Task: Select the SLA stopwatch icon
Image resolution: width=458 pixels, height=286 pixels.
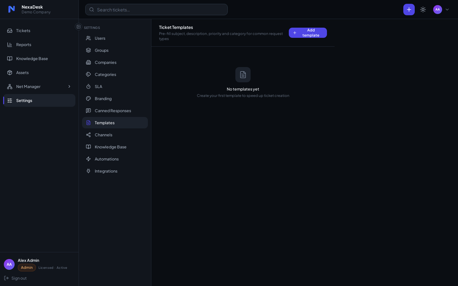Action: 88,86
